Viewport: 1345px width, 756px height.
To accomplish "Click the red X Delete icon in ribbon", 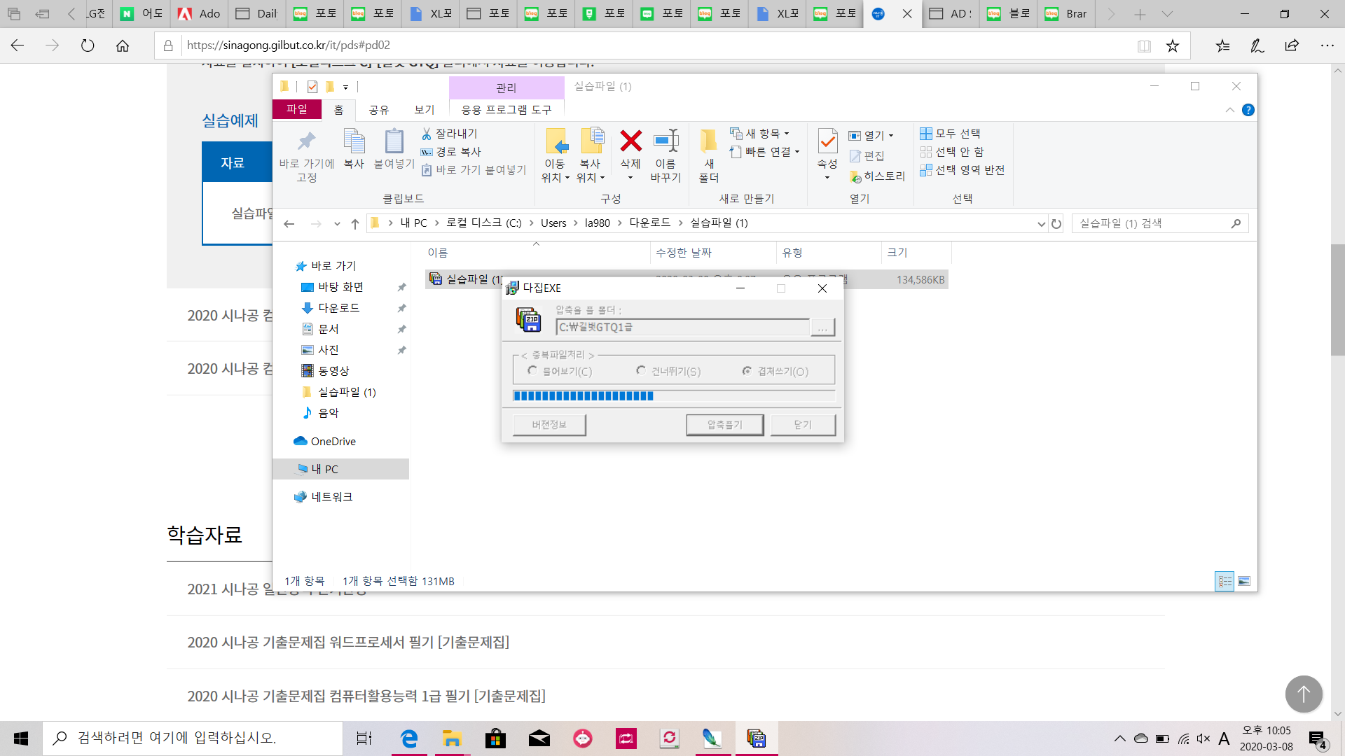I will (630, 141).
